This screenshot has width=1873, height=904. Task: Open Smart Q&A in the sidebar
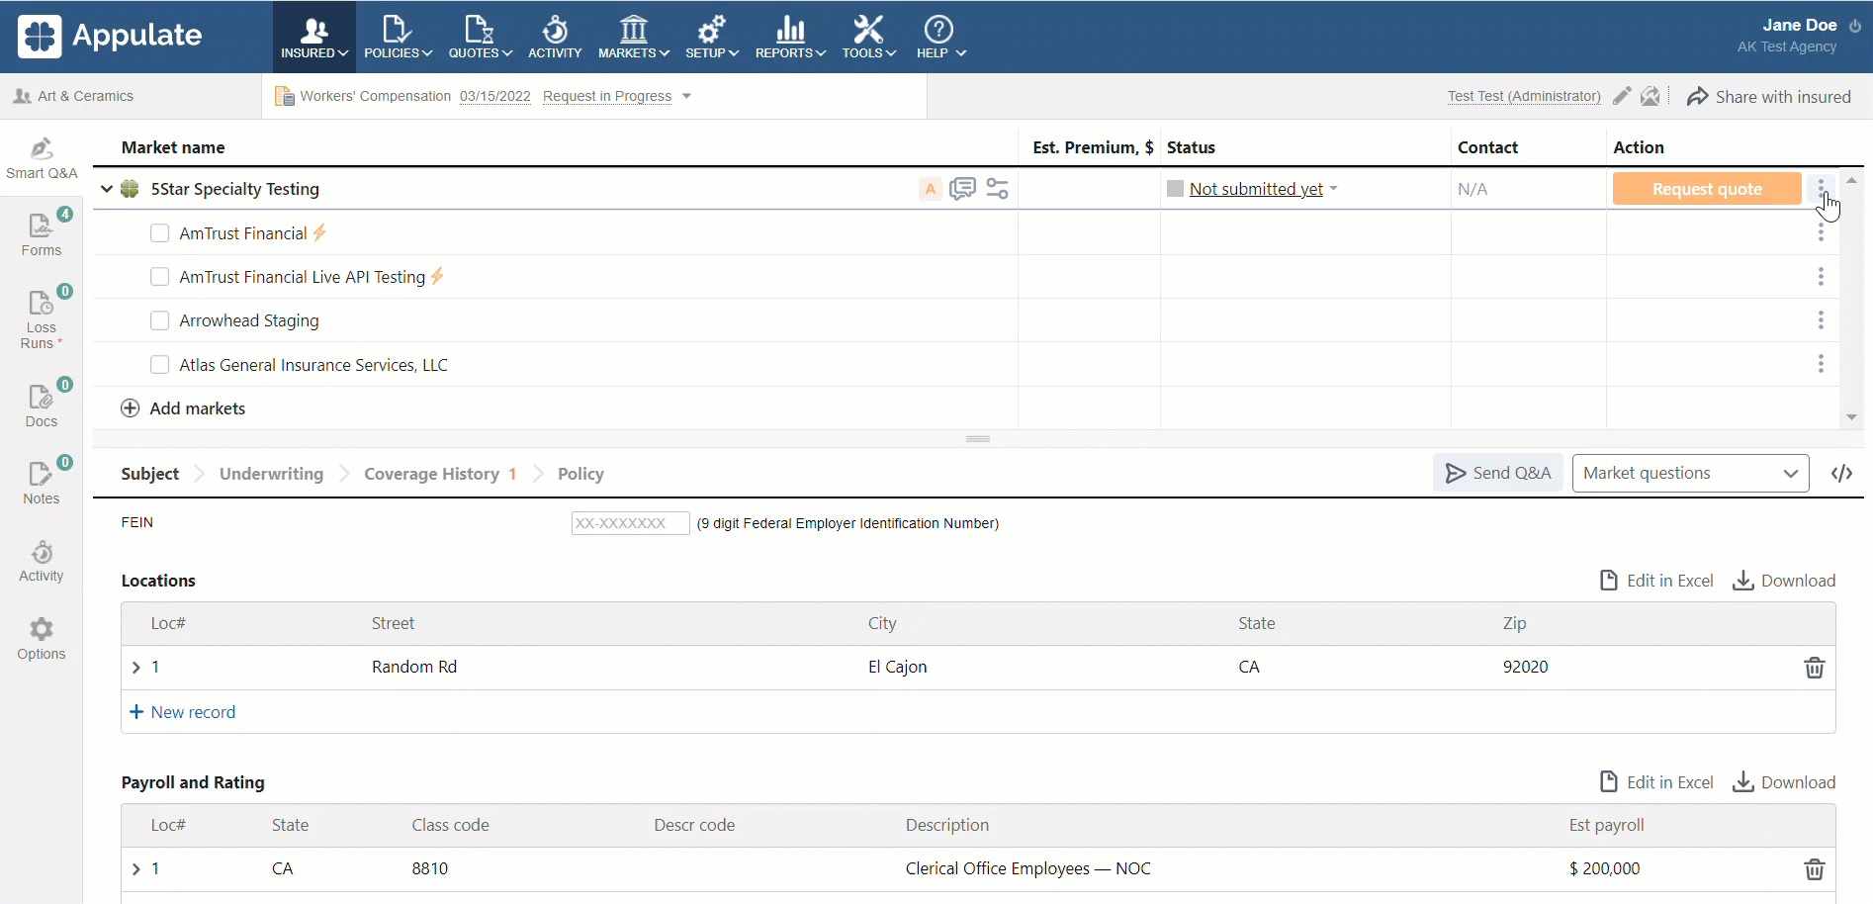coord(42,158)
